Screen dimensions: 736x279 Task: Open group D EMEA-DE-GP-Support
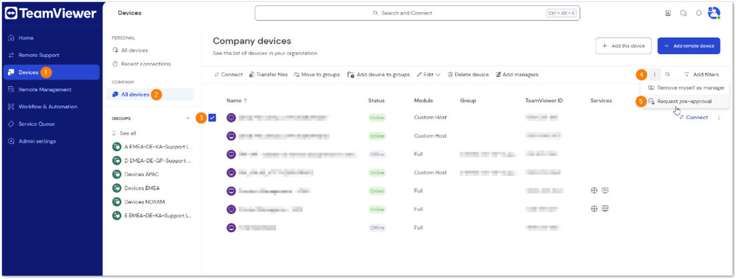152,160
